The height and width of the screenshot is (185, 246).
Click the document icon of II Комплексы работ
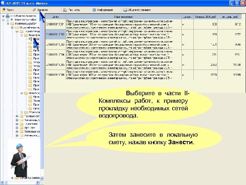[x=8, y=20]
